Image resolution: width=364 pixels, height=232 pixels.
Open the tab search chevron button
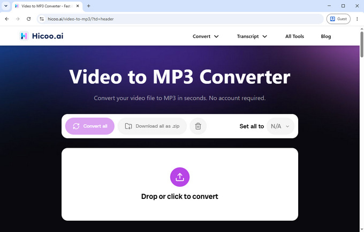coord(6,6)
